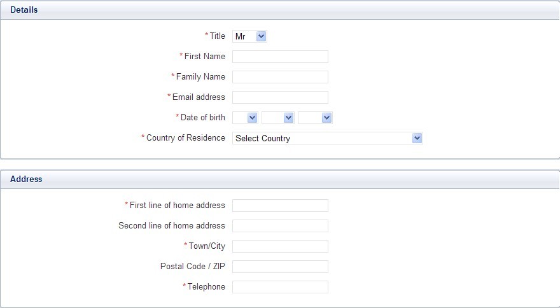This screenshot has height=308, width=560.
Task: Focus the Family Name input box
Action: [x=280, y=77]
